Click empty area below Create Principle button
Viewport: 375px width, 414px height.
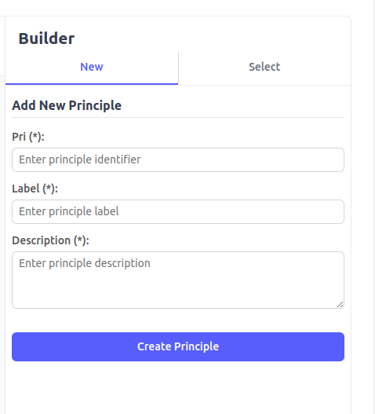pyautogui.click(x=178, y=388)
